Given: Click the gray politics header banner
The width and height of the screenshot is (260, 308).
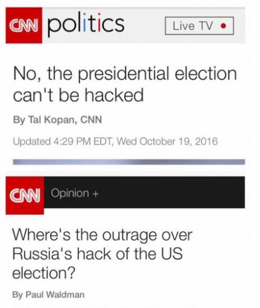Looking at the screenshot, I should pos(125,25).
